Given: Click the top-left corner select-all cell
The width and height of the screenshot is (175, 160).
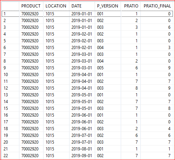Looking at the screenshot, I should coord(10,6).
